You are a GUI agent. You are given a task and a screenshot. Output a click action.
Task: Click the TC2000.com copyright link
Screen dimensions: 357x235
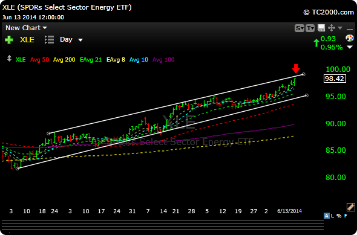click(x=329, y=12)
